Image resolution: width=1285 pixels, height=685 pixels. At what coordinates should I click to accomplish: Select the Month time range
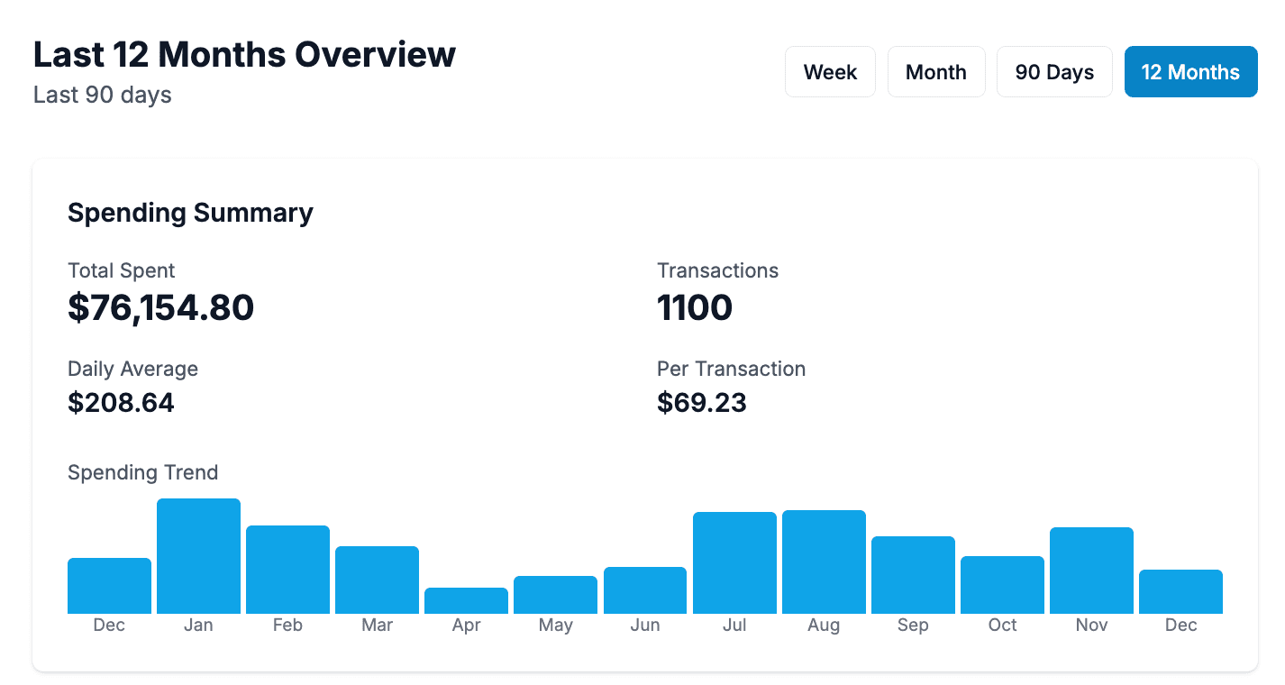[x=935, y=72]
